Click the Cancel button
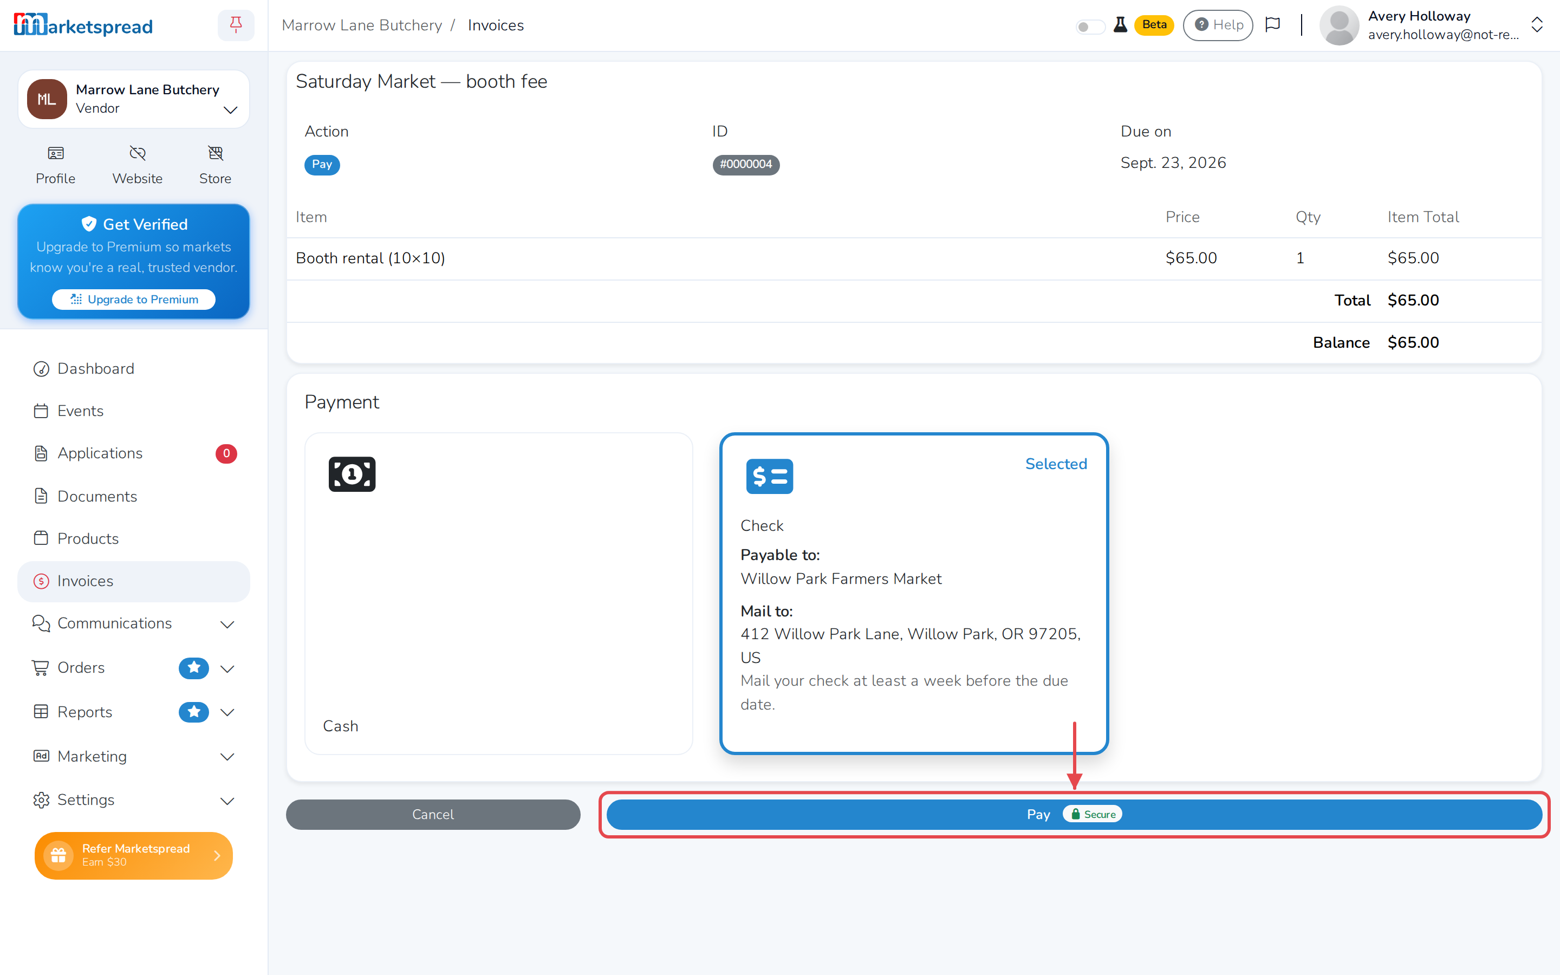1560x975 pixels. tap(433, 814)
